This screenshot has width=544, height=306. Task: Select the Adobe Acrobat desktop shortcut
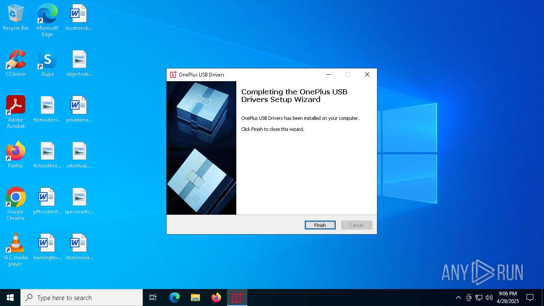tap(16, 112)
